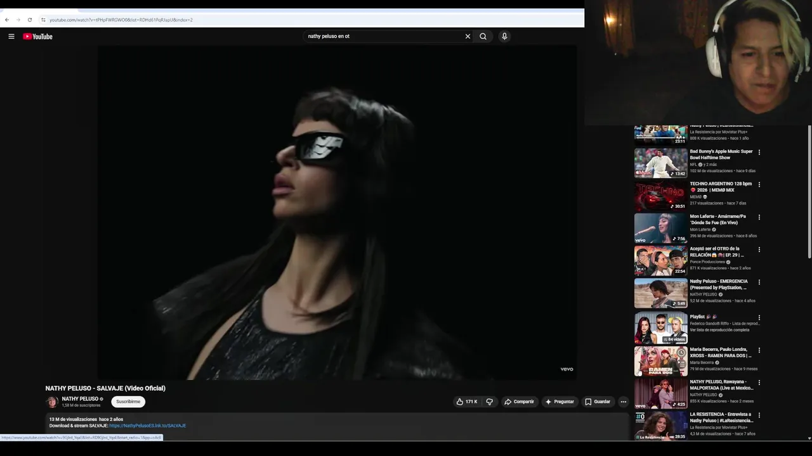Open the NathyPelusoES.lnk.to/SALVAJE link
The width and height of the screenshot is (812, 456).
click(x=147, y=426)
